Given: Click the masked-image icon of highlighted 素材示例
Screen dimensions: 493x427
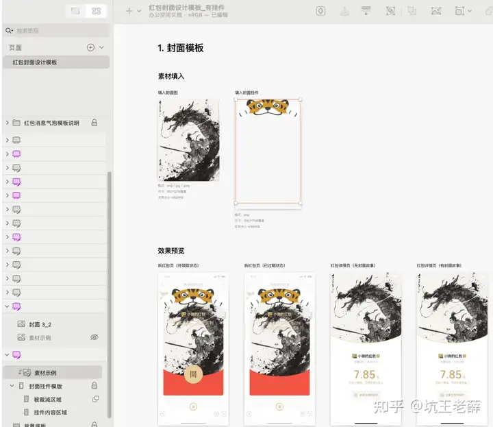Looking at the screenshot, I should pyautogui.click(x=25, y=373).
